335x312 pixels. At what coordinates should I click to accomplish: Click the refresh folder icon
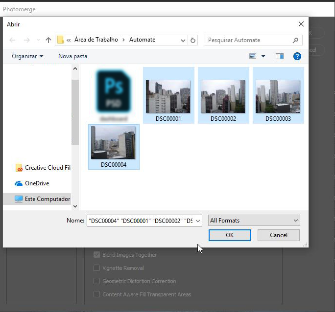click(x=193, y=40)
